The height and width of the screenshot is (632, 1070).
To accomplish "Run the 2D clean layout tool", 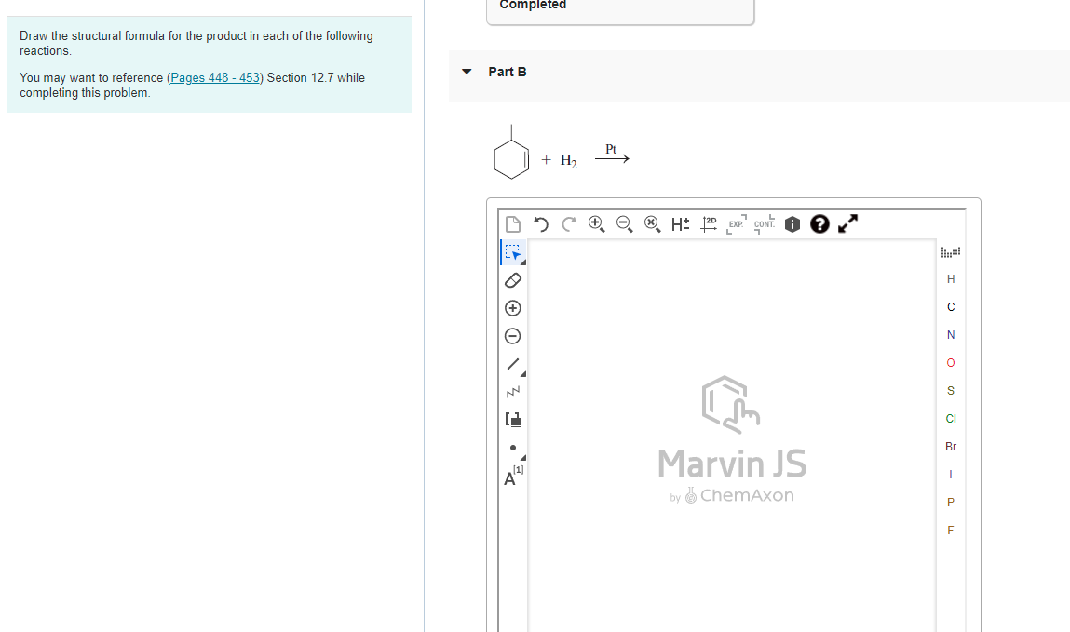I will 709,224.
